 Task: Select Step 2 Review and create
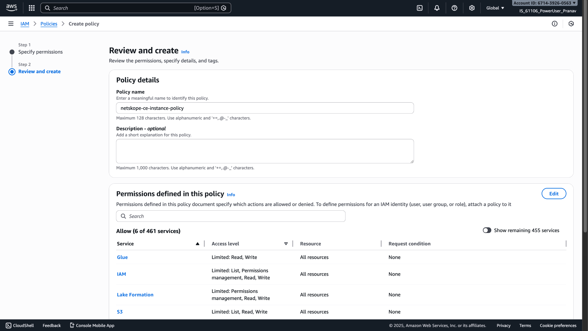pyautogui.click(x=39, y=72)
